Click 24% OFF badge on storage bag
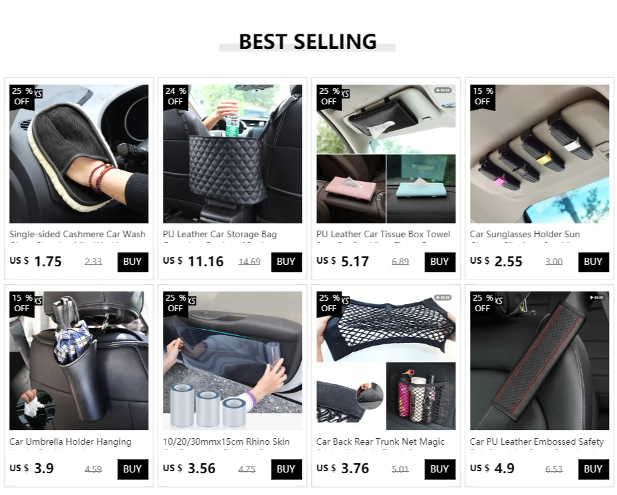 point(175,96)
